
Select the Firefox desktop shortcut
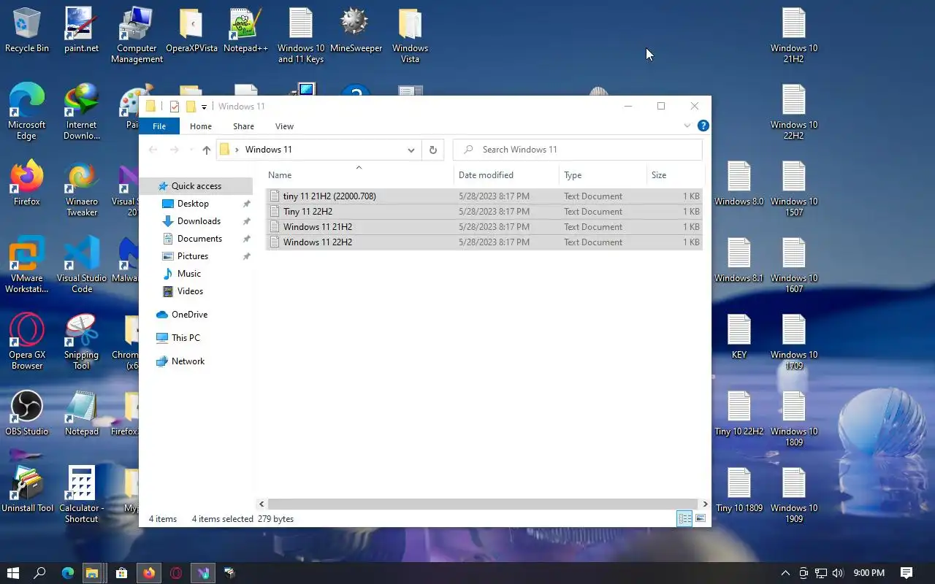pos(27,182)
